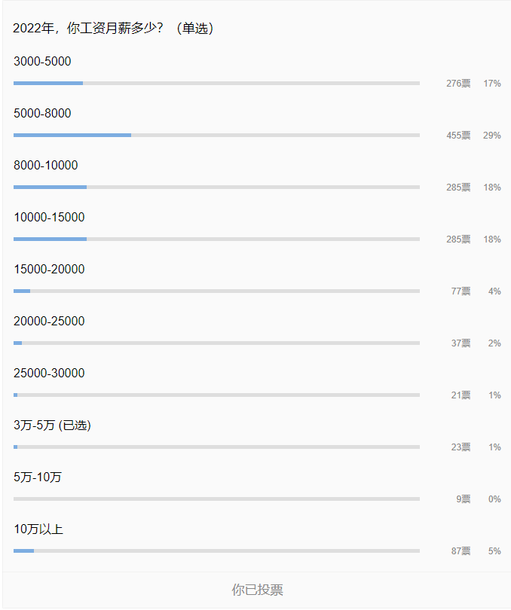Click the 你已投票 button
The height and width of the screenshot is (610, 511).
pos(257,590)
